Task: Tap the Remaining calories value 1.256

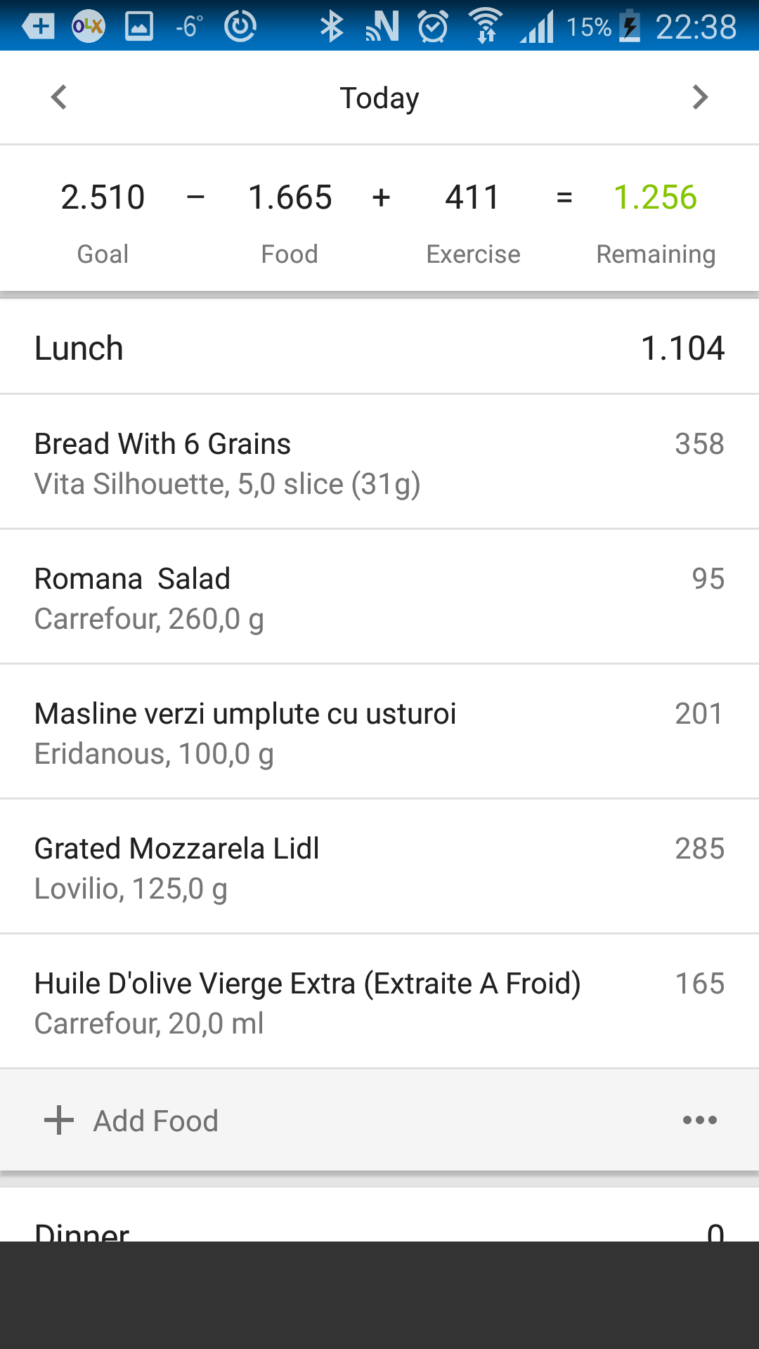Action: [x=655, y=197]
